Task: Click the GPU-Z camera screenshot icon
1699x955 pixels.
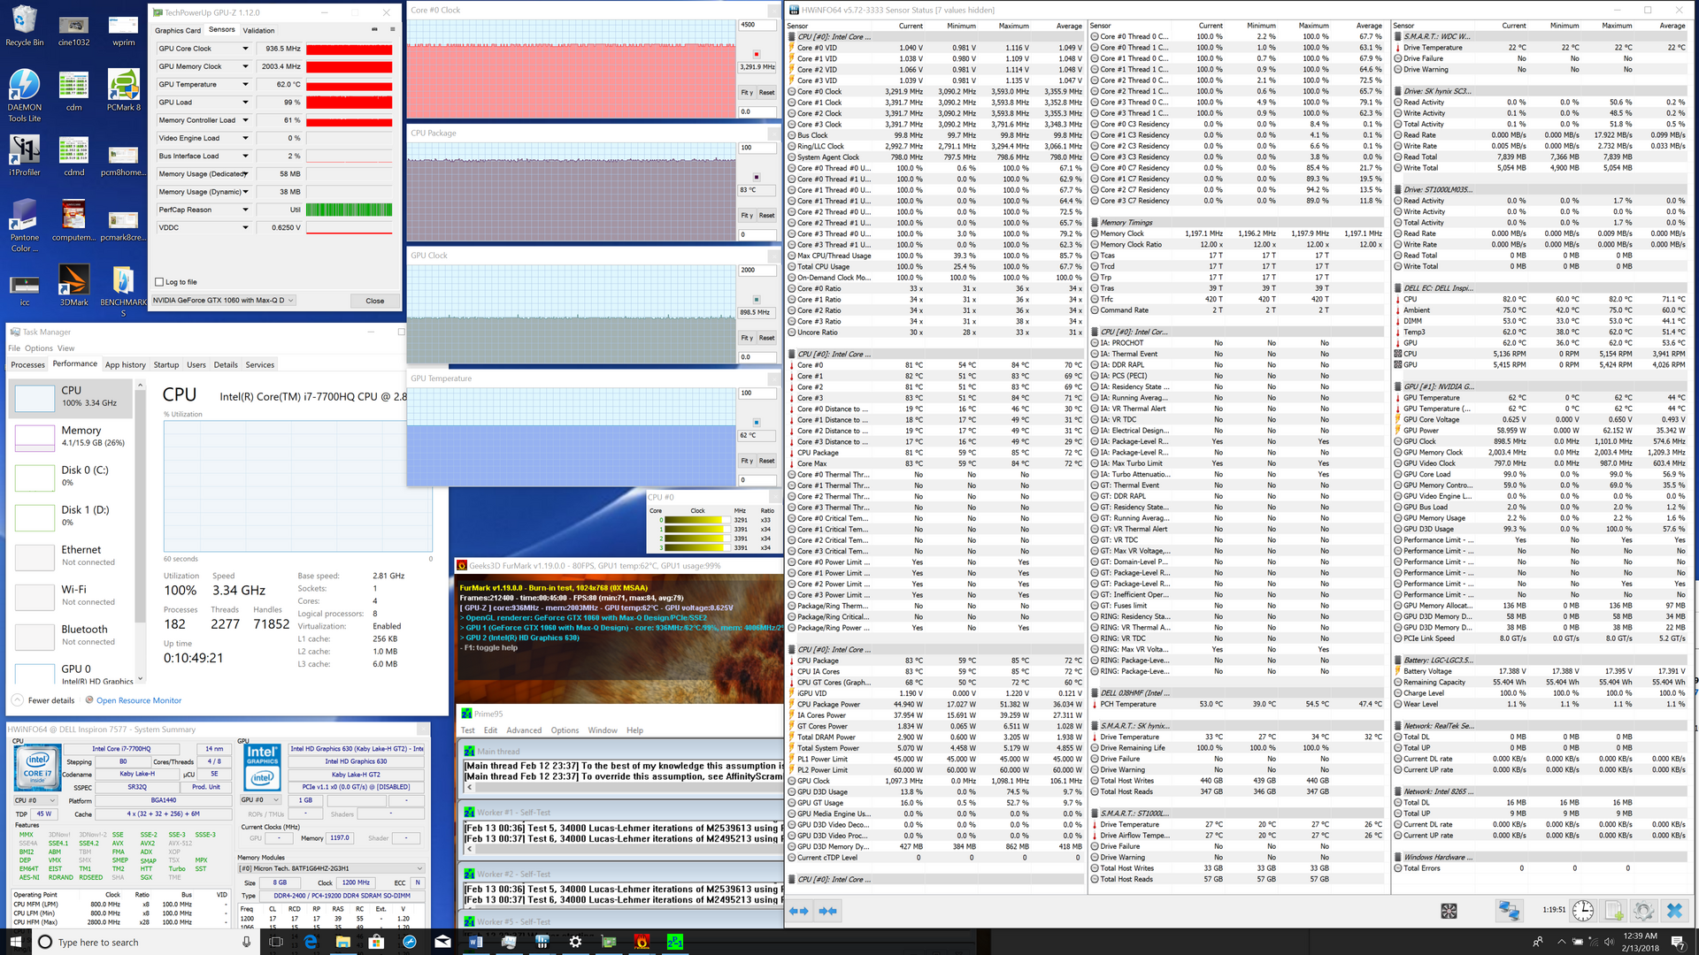Action: pos(373,30)
